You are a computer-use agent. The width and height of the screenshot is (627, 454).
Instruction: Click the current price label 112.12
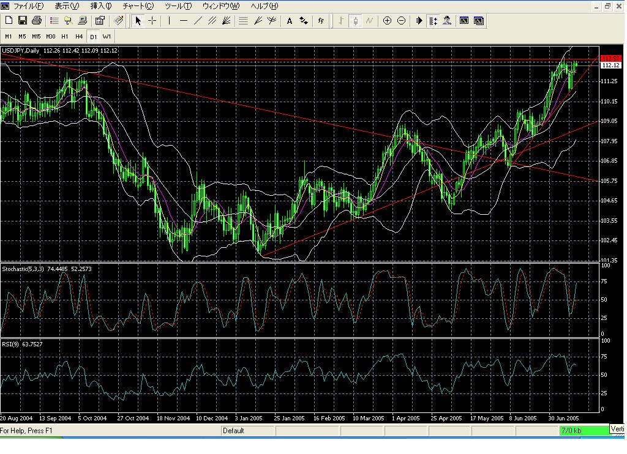pyautogui.click(x=611, y=65)
